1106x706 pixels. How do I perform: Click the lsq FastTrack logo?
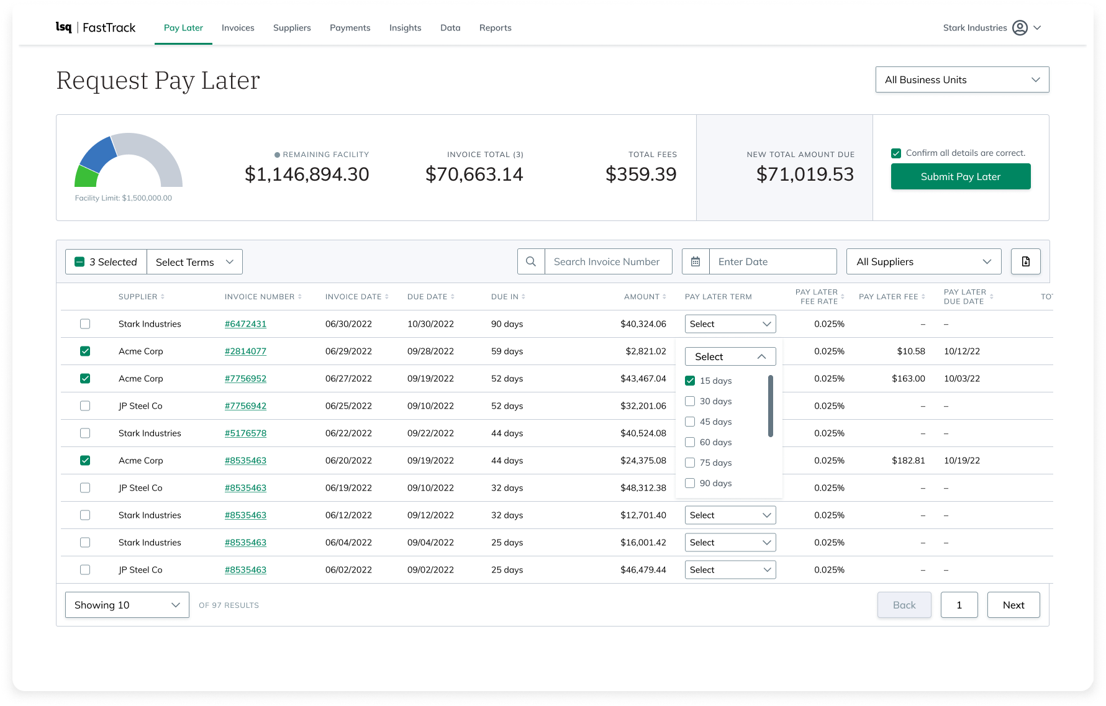tap(96, 27)
